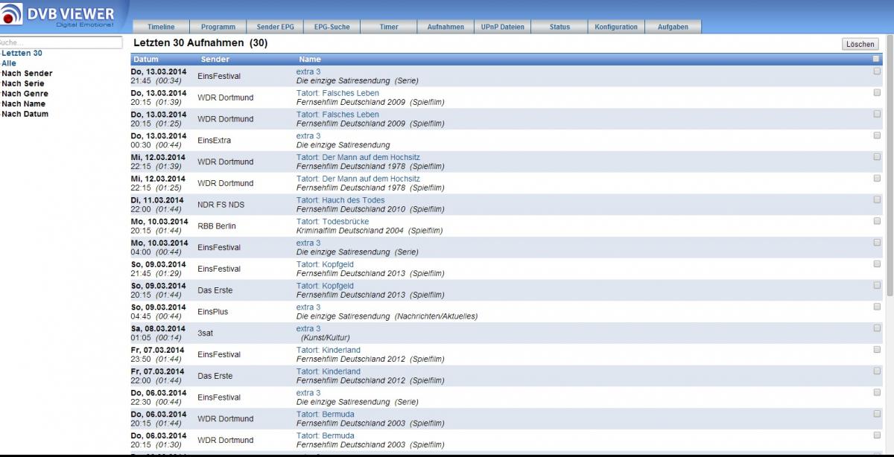Go to the EPG-Suche tab
The image size is (894, 457).
point(332,27)
